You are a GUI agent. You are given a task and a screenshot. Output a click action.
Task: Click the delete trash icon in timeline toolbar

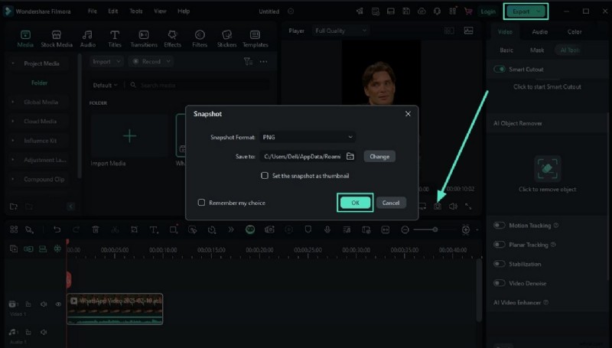click(96, 229)
